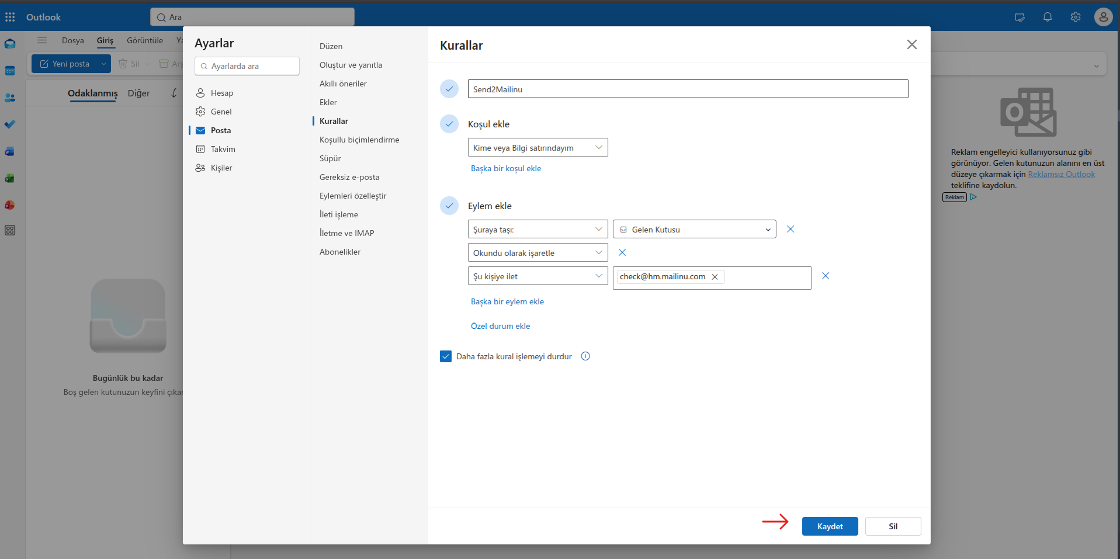Uncheck 'Daha fazla kural işlemeyi durdur'
1120x559 pixels.
click(446, 356)
